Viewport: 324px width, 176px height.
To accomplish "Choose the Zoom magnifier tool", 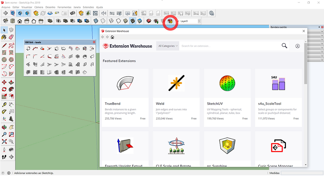I will click(x=4, y=134).
